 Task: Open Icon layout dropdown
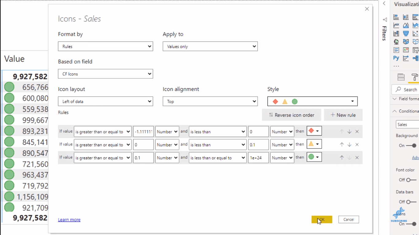(x=106, y=101)
